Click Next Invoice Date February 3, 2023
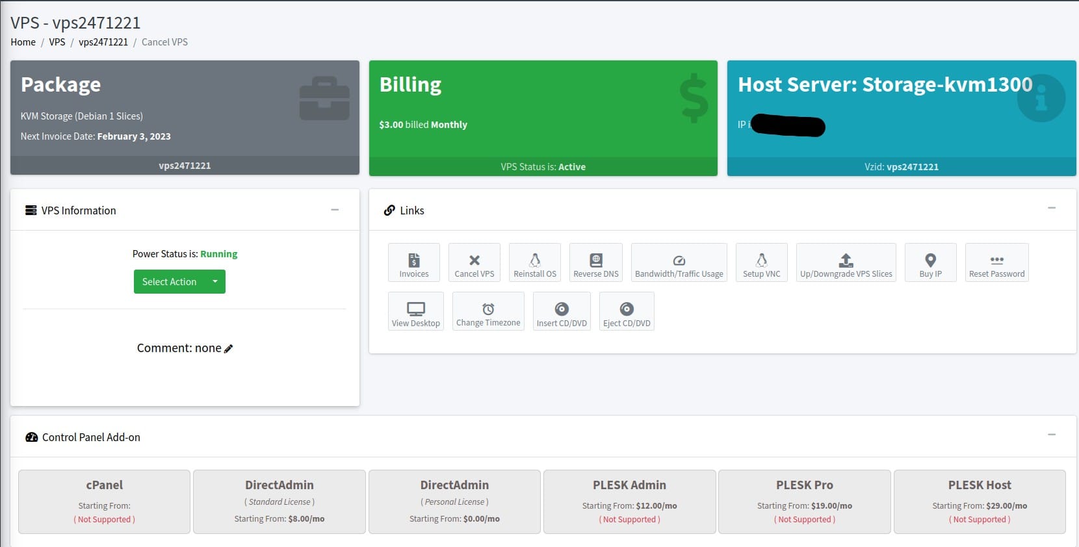Image resolution: width=1079 pixels, height=547 pixels. pyautogui.click(x=96, y=136)
